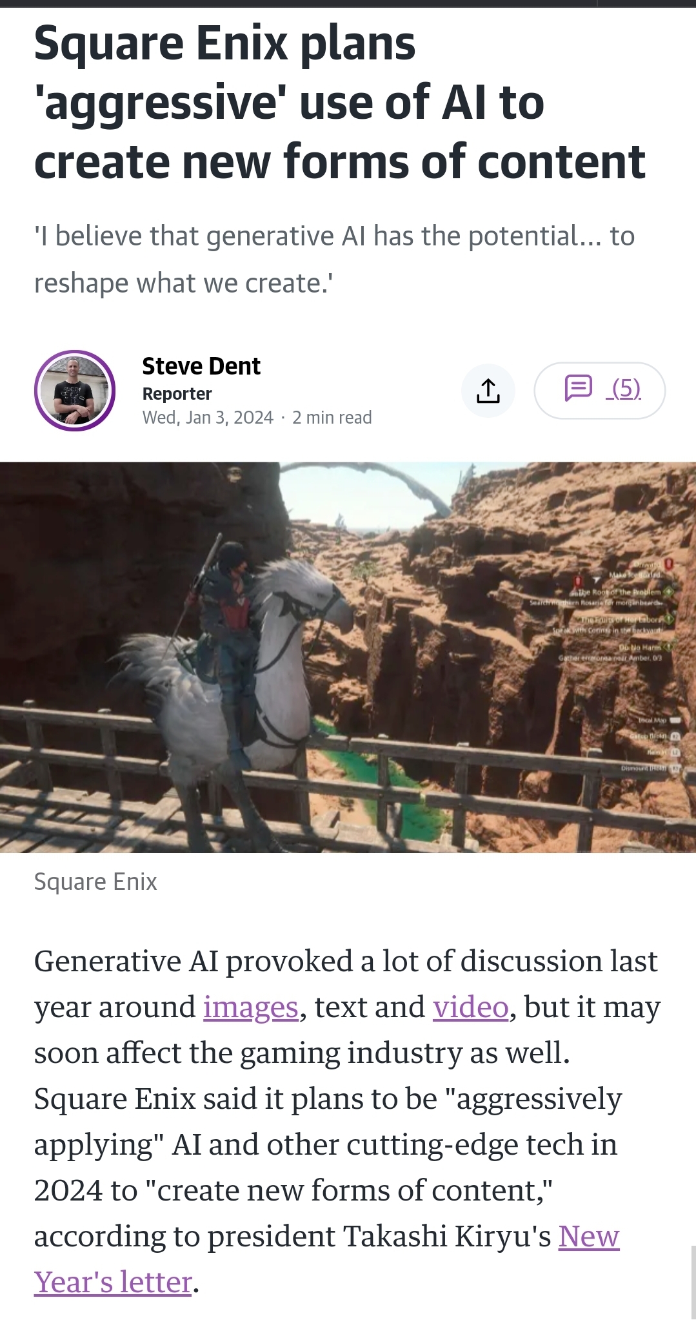Click the dark bar at page top

point(348,3)
